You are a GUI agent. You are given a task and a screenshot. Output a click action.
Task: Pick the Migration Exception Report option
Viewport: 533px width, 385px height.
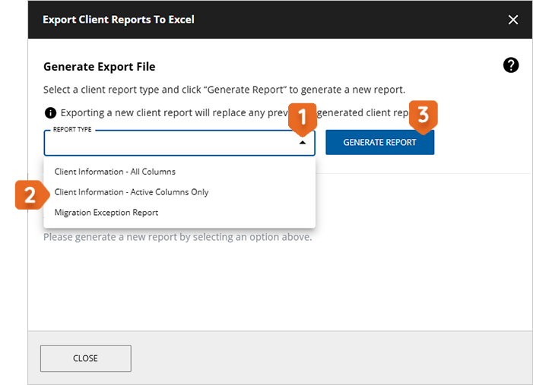(x=106, y=213)
